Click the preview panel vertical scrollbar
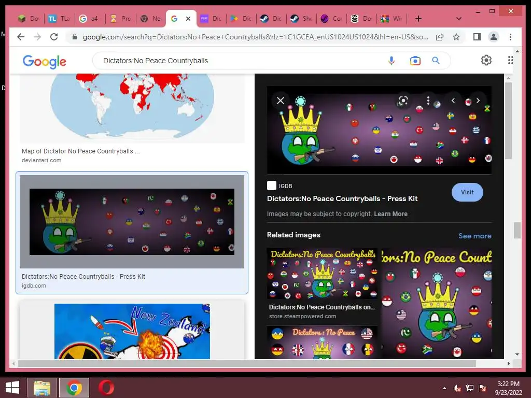The width and height of the screenshot is (531, 398). [508, 120]
